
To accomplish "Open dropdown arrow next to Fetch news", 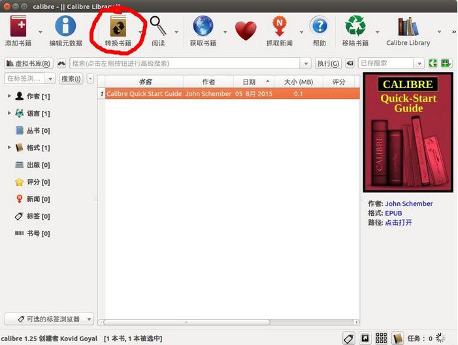I will click(301, 32).
